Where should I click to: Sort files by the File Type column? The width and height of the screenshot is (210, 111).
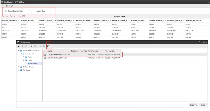click(84, 51)
